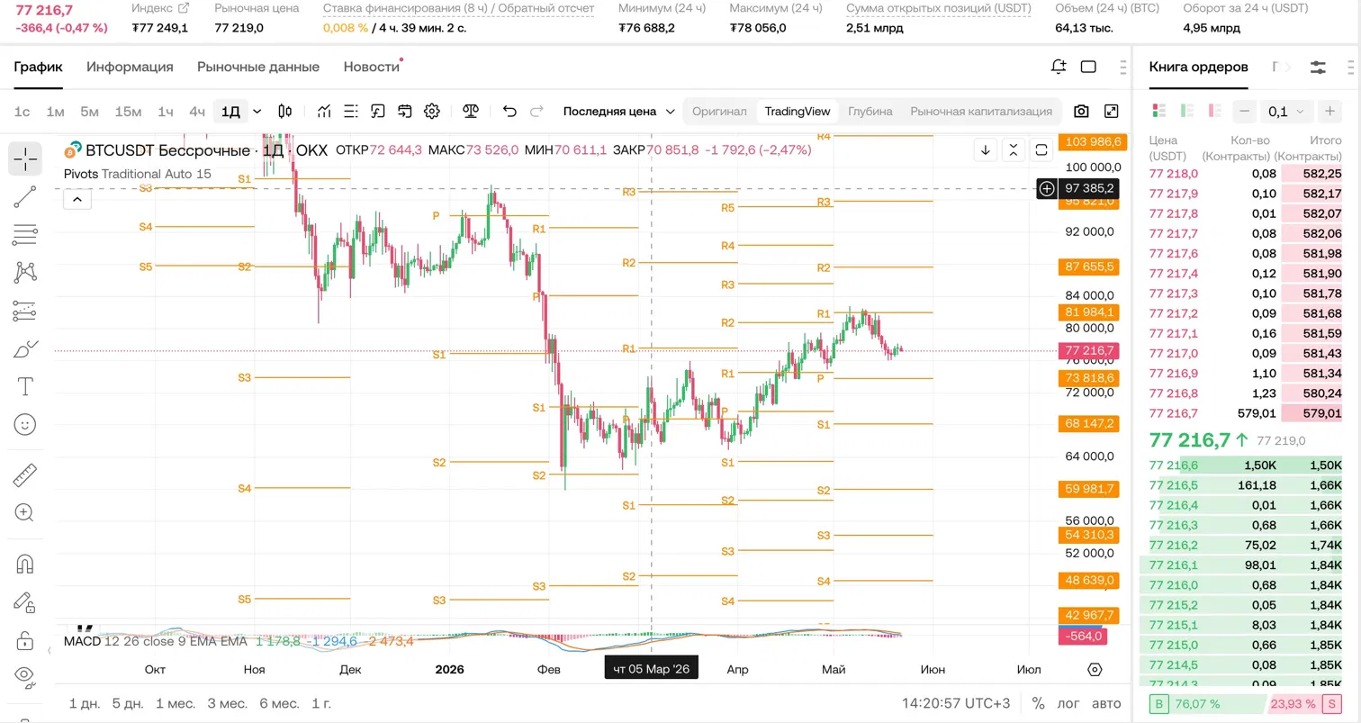
Task: Change the layout with rectangle icon
Action: (x=1088, y=67)
